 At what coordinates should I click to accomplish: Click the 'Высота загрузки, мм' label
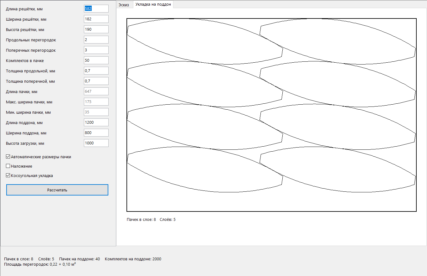25,143
